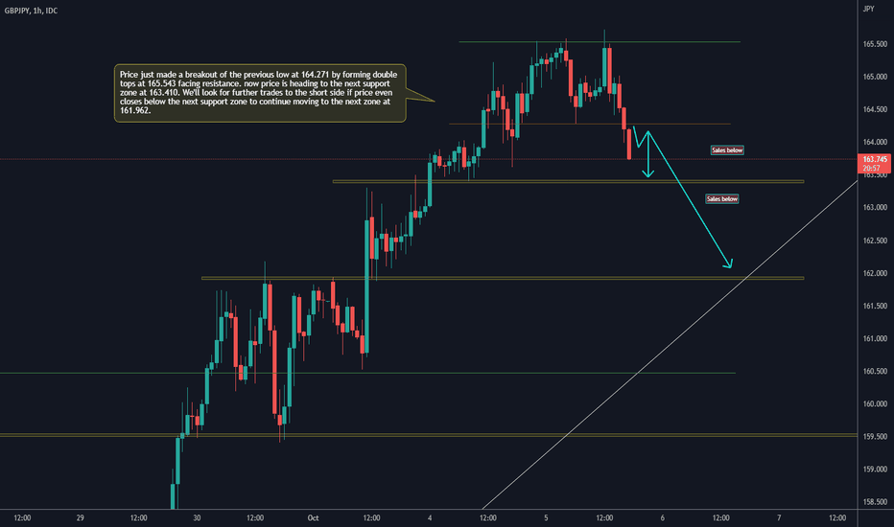The image size is (894, 527).
Task: Click the 161.500 price axis label
Action: 875,306
